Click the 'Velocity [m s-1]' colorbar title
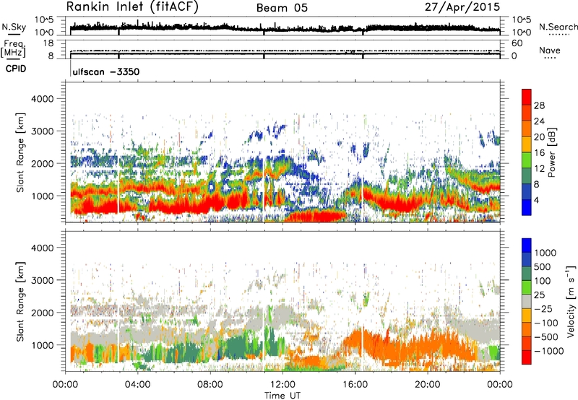Viewport: 578px width, 400px height. tap(571, 301)
